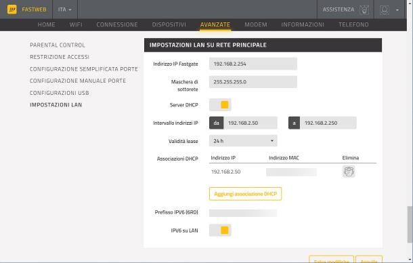Open Configurazione Manuale Porte
Image resolution: width=413 pixels, height=263 pixels.
pos(78,81)
